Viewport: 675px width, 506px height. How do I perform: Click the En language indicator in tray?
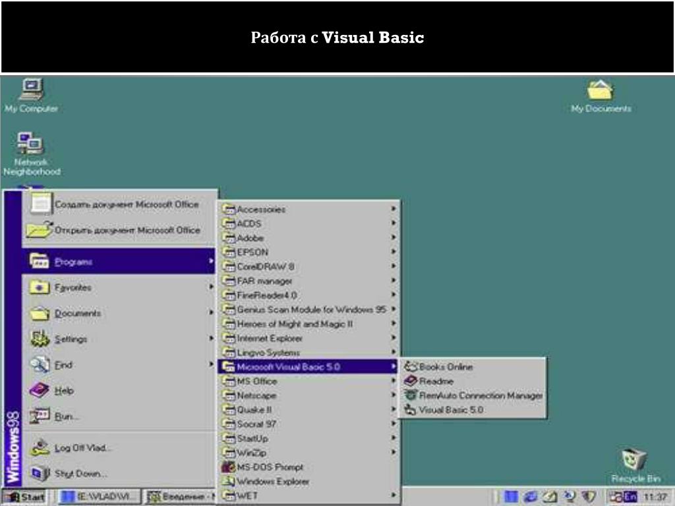(630, 497)
